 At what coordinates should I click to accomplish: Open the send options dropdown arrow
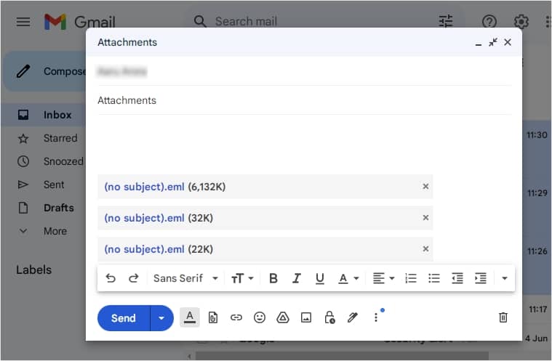pos(161,318)
